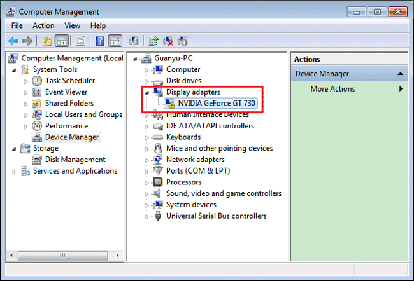This screenshot has width=414, height=281.
Task: Expand Services and Applications tree node
Action: 14,172
